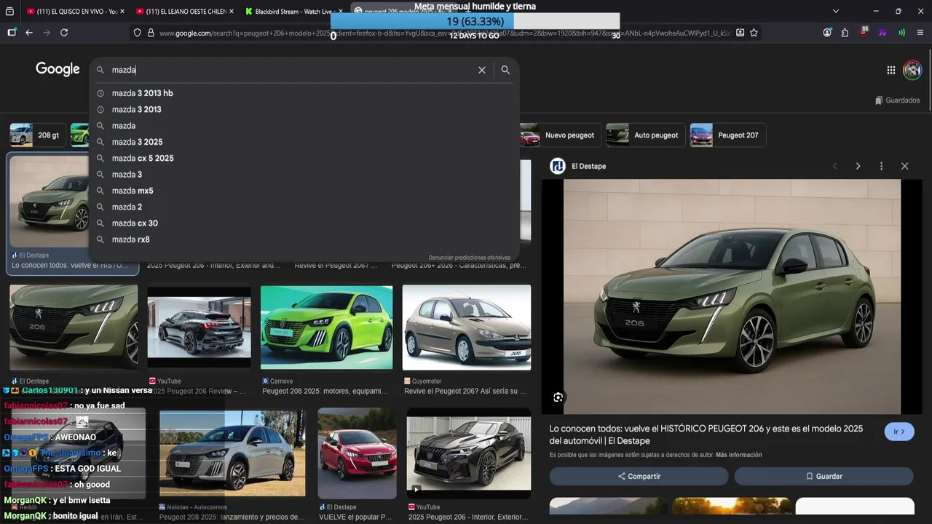The image size is (932, 524).
Task: Go to the Google logo home
Action: 58,69
